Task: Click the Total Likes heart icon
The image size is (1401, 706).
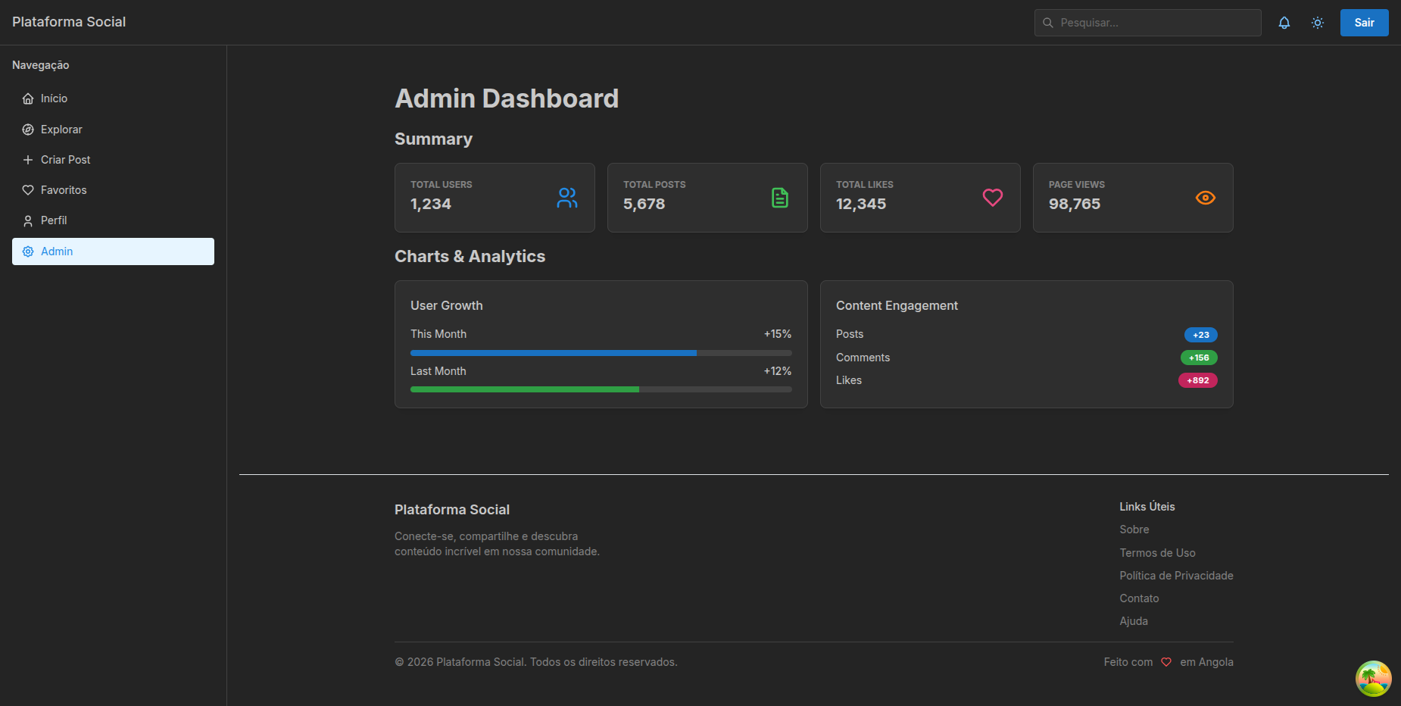Action: click(992, 198)
